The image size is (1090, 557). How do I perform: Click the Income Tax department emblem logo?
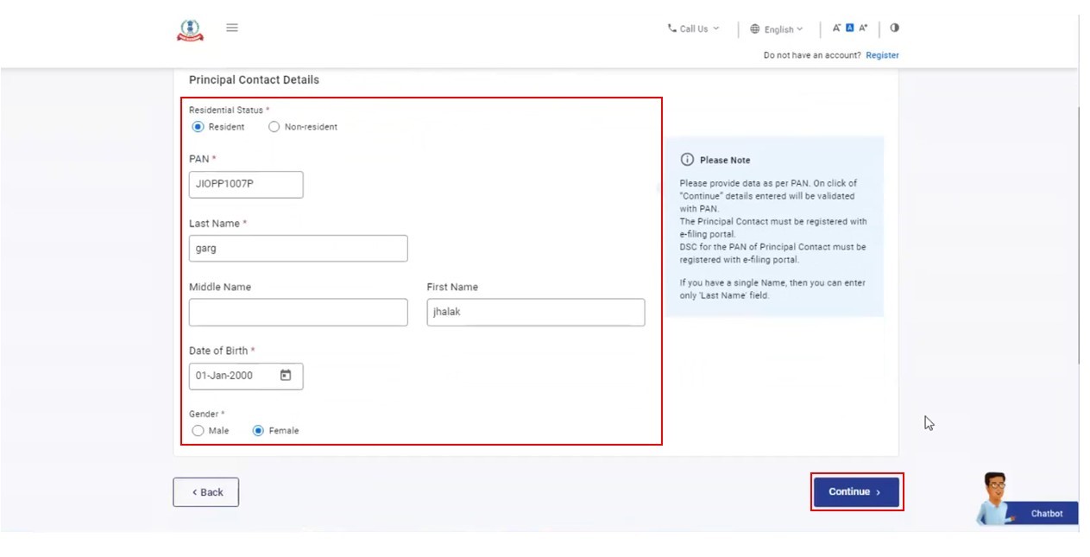190,30
